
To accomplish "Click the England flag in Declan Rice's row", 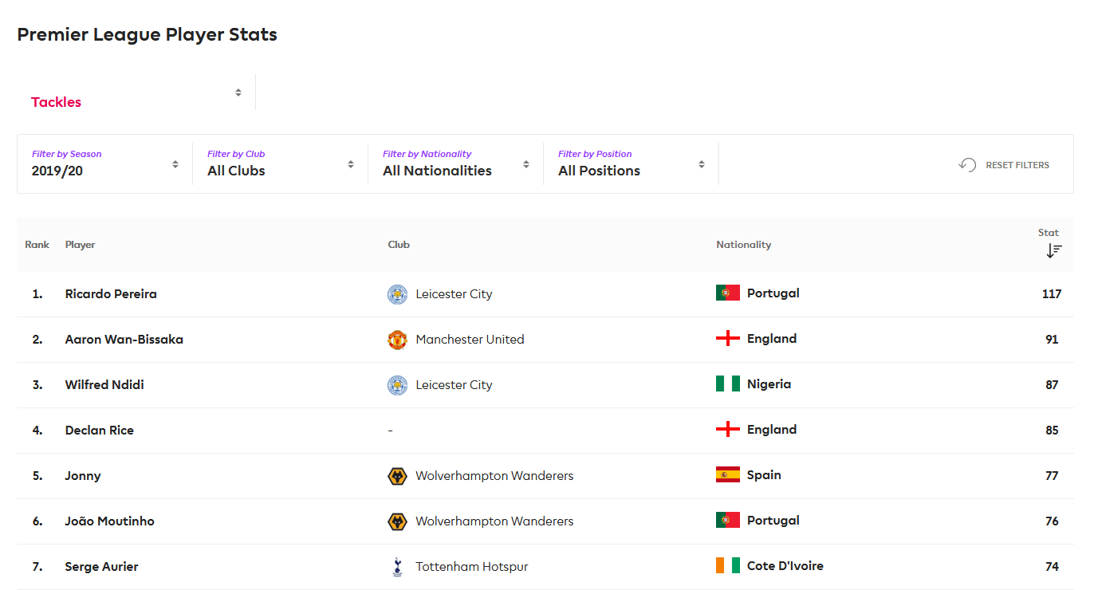I will tap(728, 429).
